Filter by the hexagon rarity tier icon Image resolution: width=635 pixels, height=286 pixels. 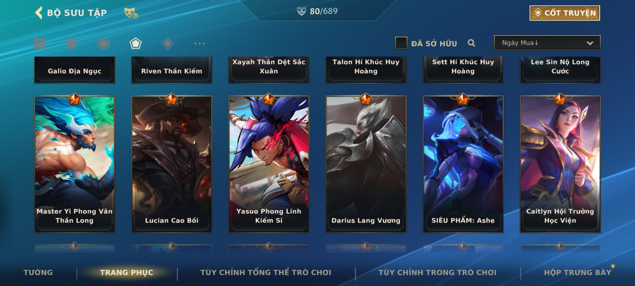coord(103,43)
